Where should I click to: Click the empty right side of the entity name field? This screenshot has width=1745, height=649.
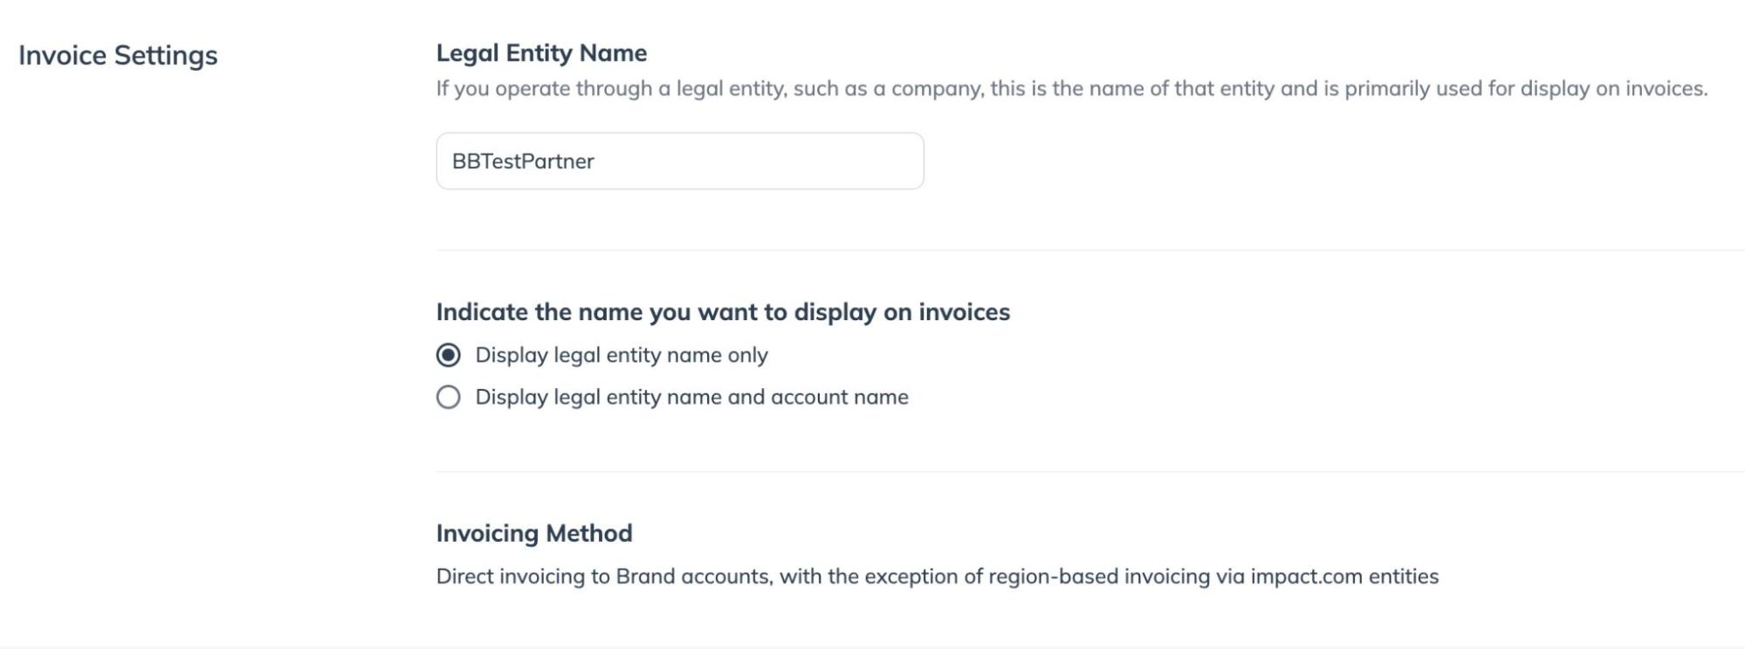click(829, 161)
